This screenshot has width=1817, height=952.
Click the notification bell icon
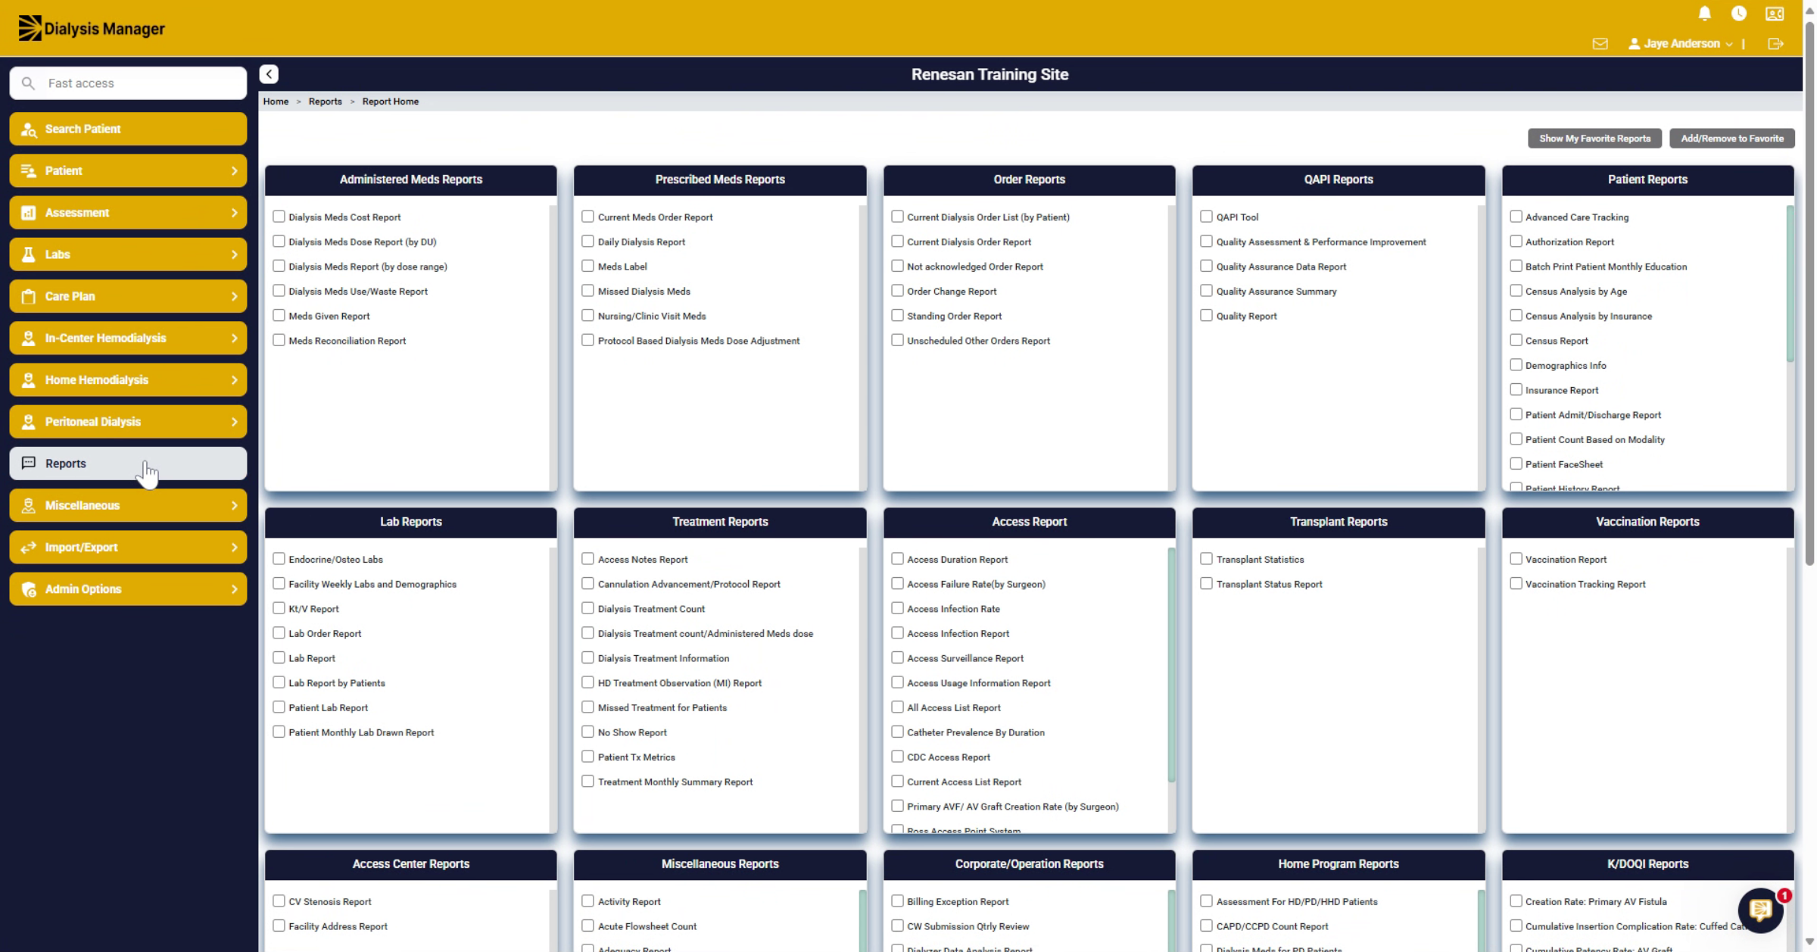point(1704,14)
